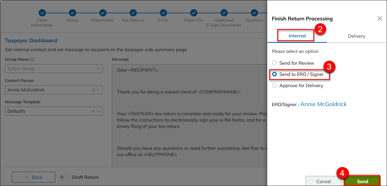Select Send to ERO / Signer option
This screenshot has height=186, width=387.
(274, 74)
